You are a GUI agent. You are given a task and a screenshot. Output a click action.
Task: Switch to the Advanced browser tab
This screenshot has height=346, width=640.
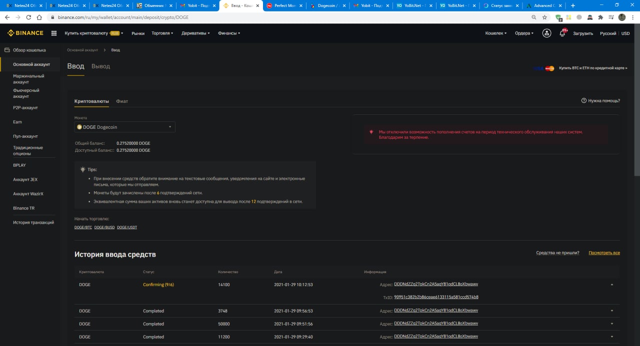544,5
